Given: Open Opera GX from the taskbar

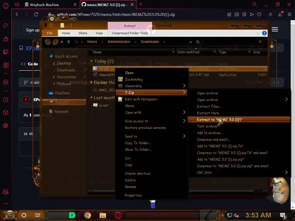Looking at the screenshot, I should point(118,215).
